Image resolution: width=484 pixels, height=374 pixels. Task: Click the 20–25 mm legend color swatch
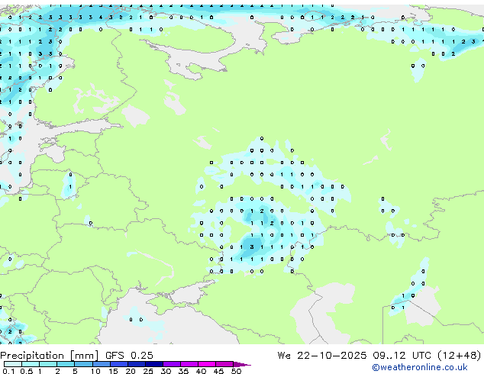[x=136, y=364]
